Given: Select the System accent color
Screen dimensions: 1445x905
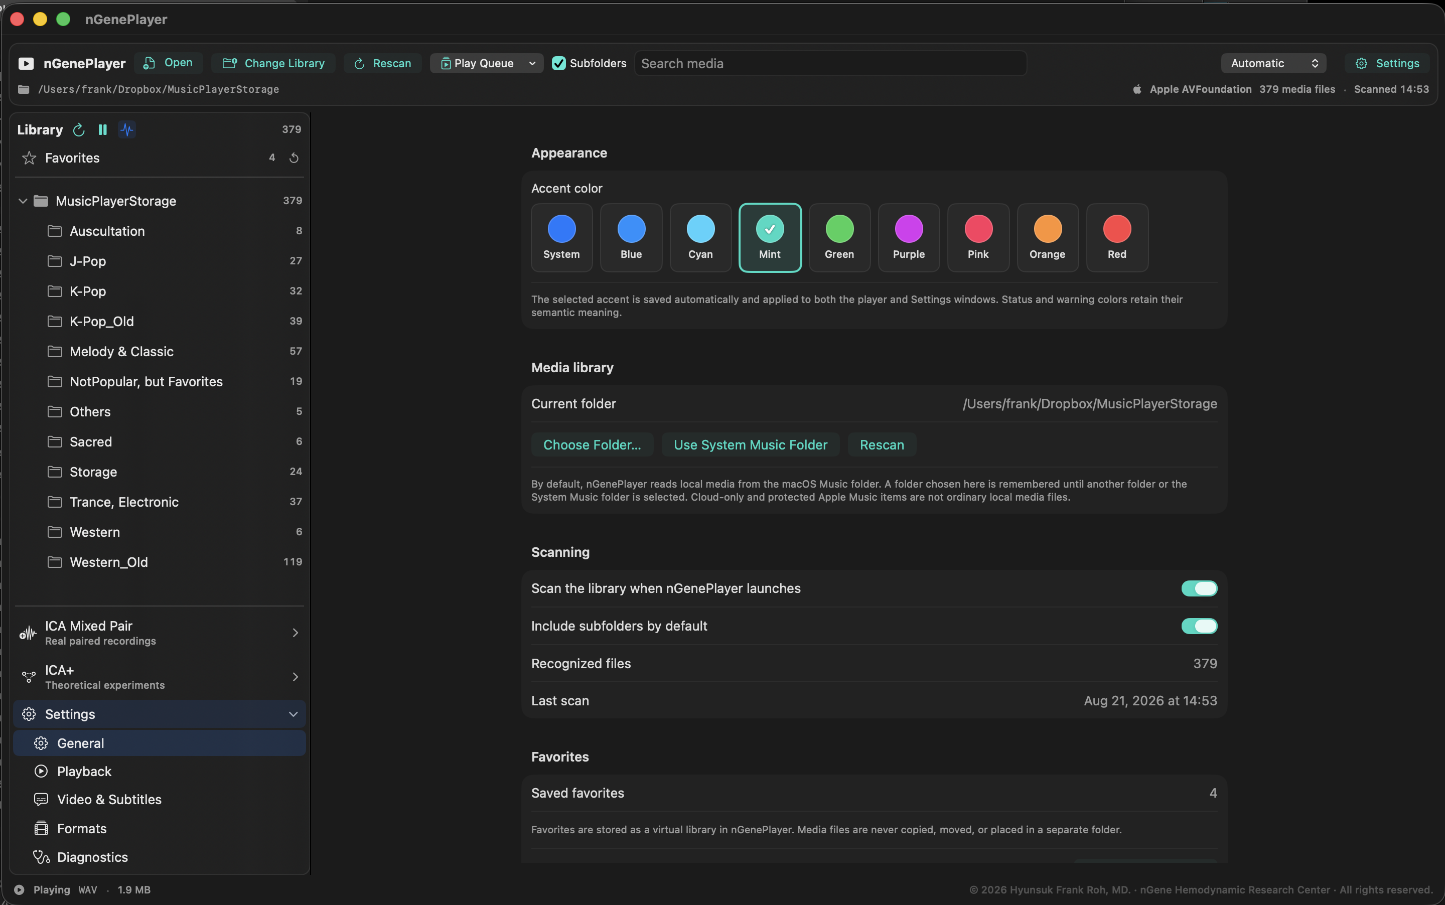Looking at the screenshot, I should 561,238.
